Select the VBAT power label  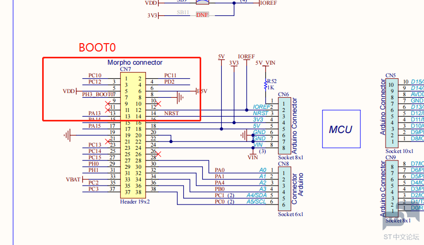click(x=73, y=180)
